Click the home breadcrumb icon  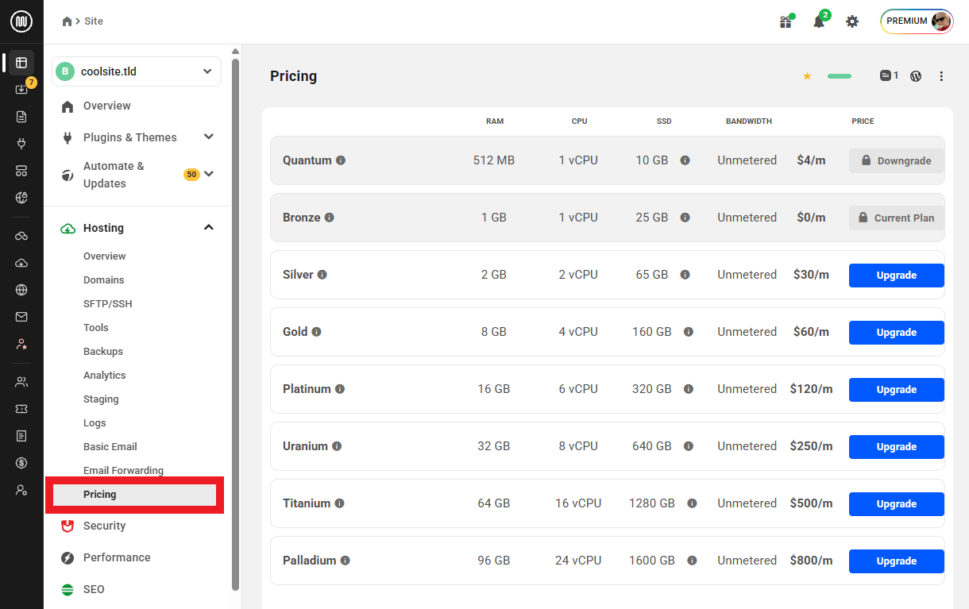click(67, 21)
